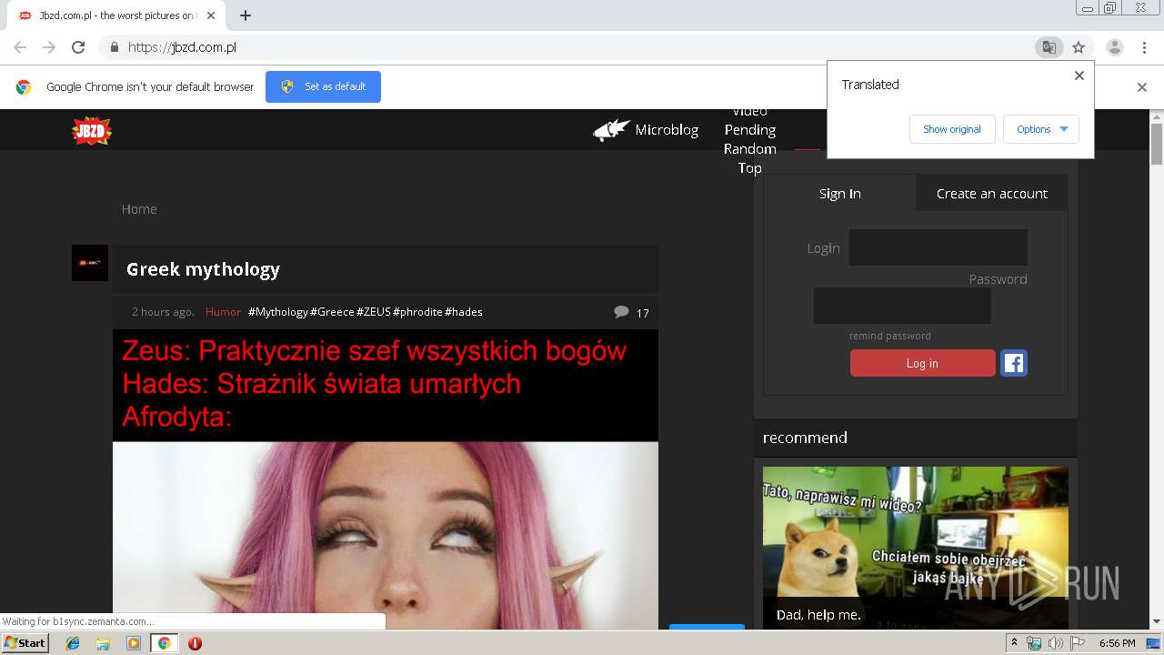Select the #ZEUS tag

[374, 312]
